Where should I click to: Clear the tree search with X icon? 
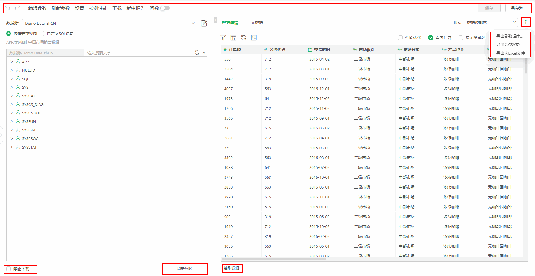[x=204, y=53]
